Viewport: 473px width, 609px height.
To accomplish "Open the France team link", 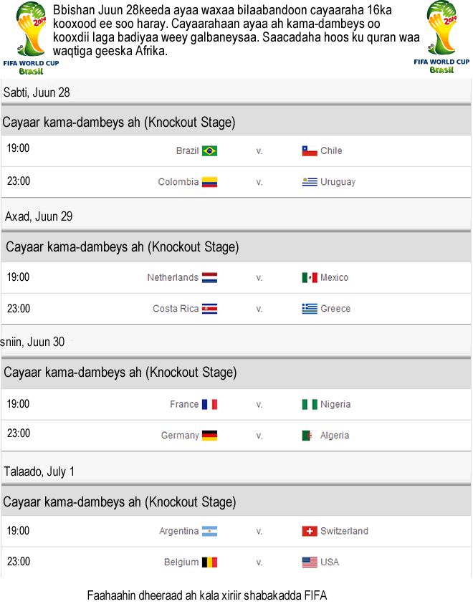I will point(184,405).
